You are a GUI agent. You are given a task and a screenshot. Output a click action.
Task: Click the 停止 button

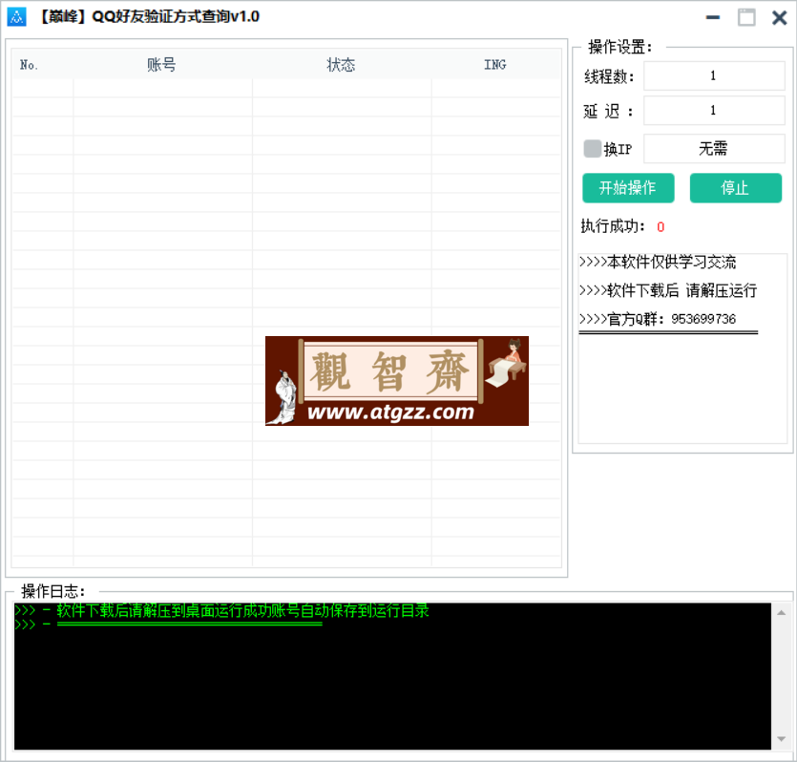[x=736, y=188]
